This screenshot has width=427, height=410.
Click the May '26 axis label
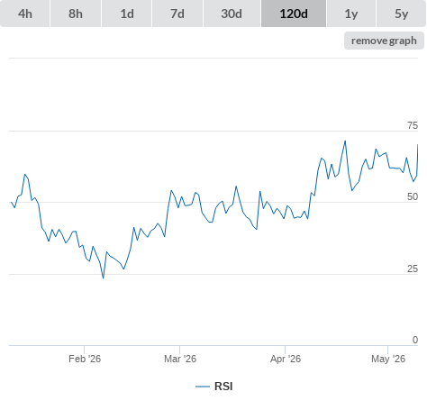pyautogui.click(x=388, y=359)
